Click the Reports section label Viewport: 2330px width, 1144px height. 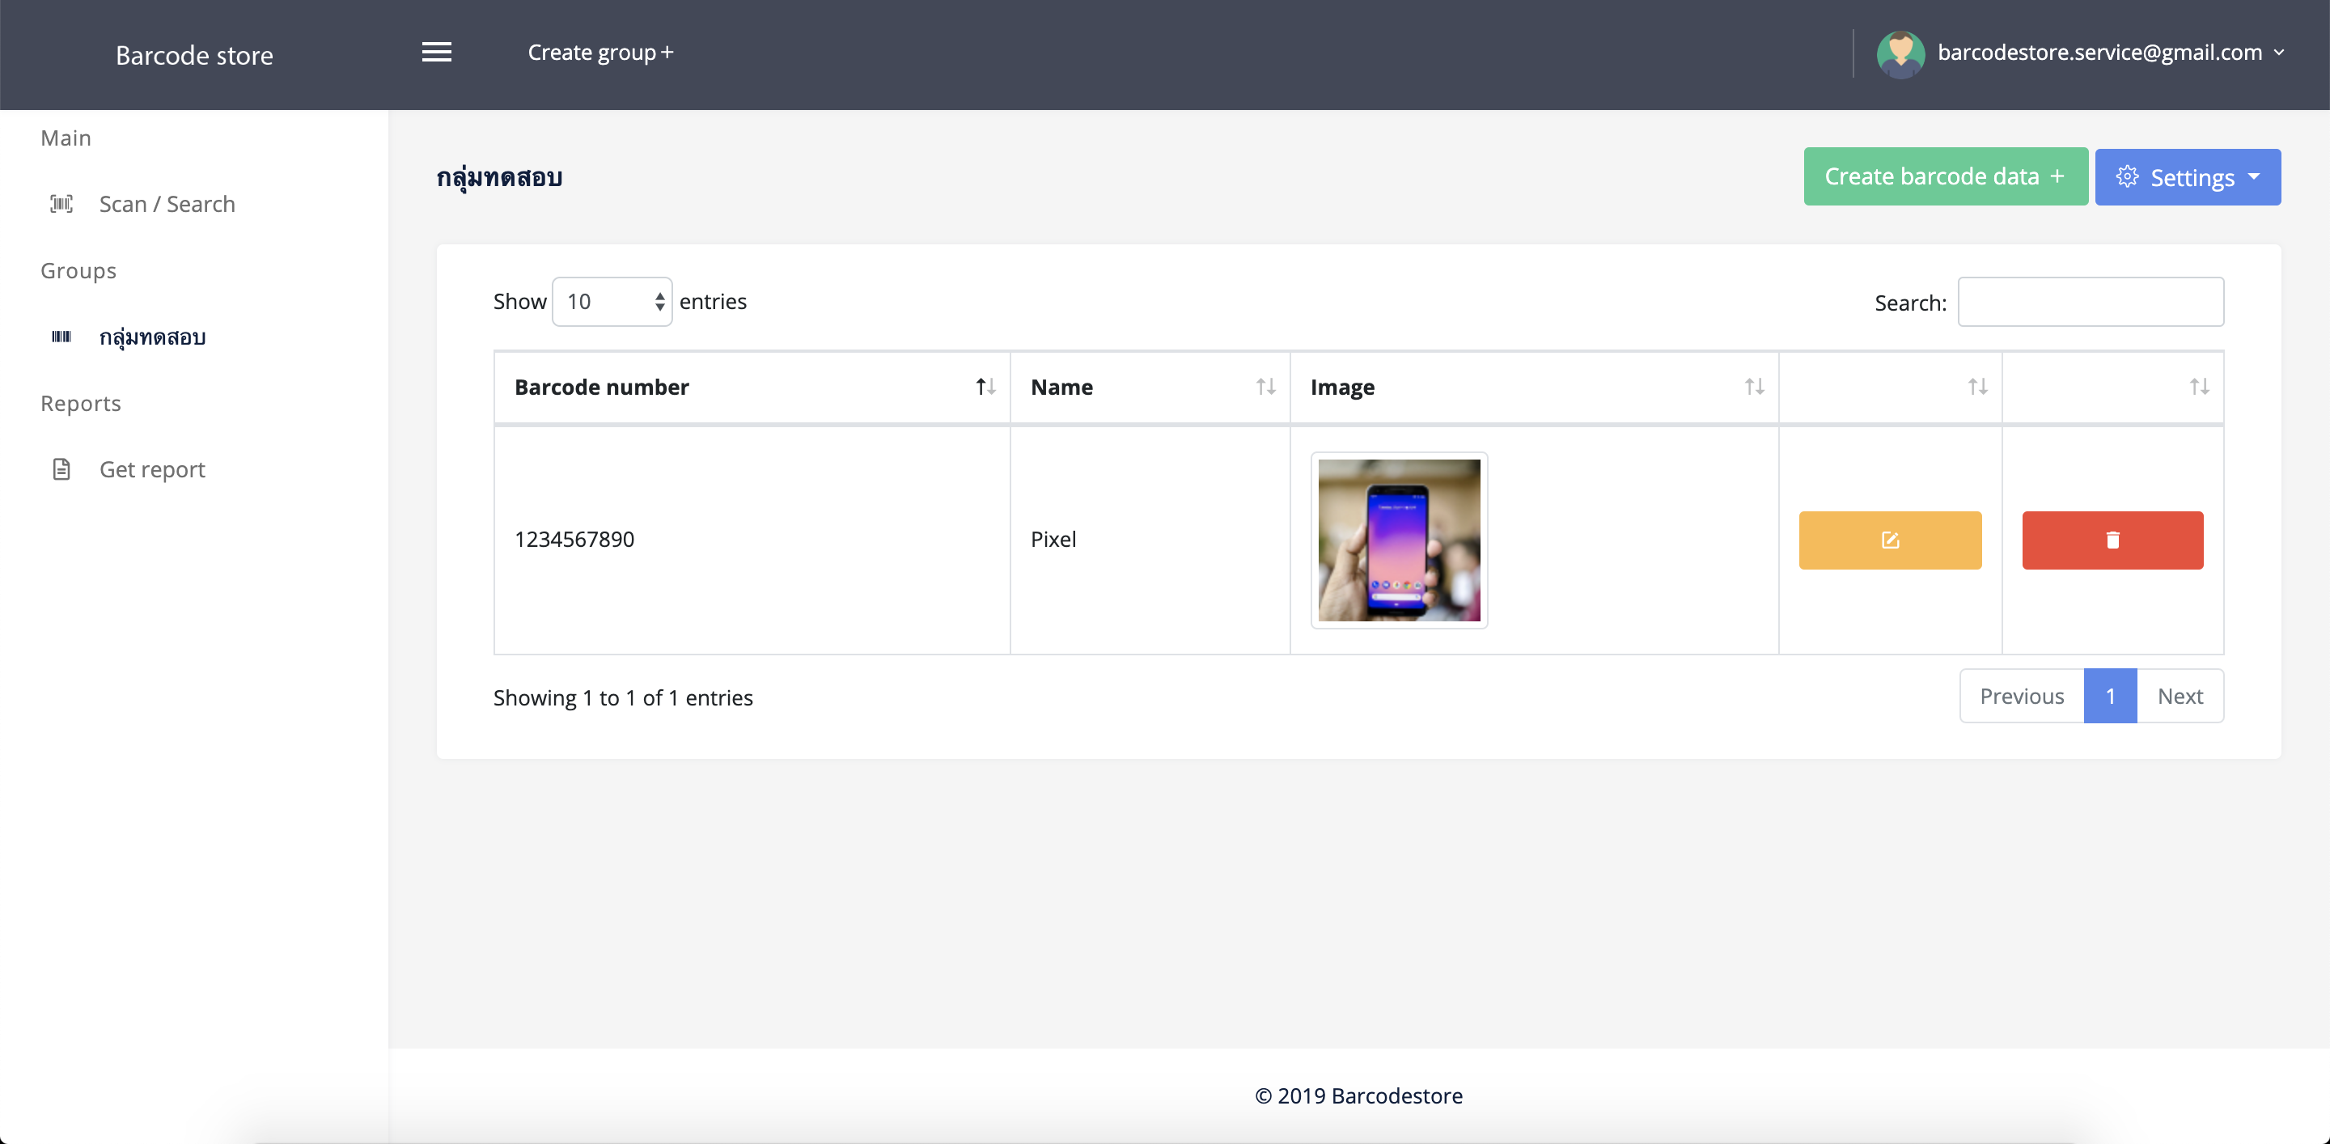pos(81,404)
